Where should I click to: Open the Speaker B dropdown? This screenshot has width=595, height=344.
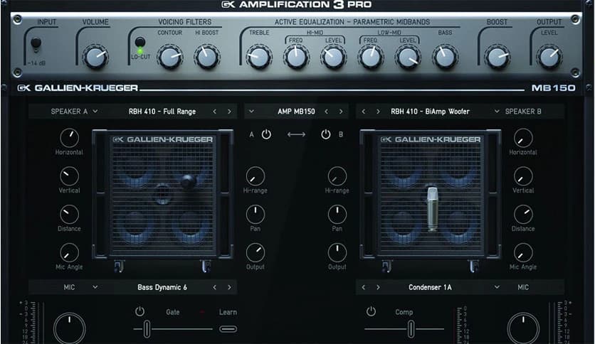pyautogui.click(x=497, y=112)
